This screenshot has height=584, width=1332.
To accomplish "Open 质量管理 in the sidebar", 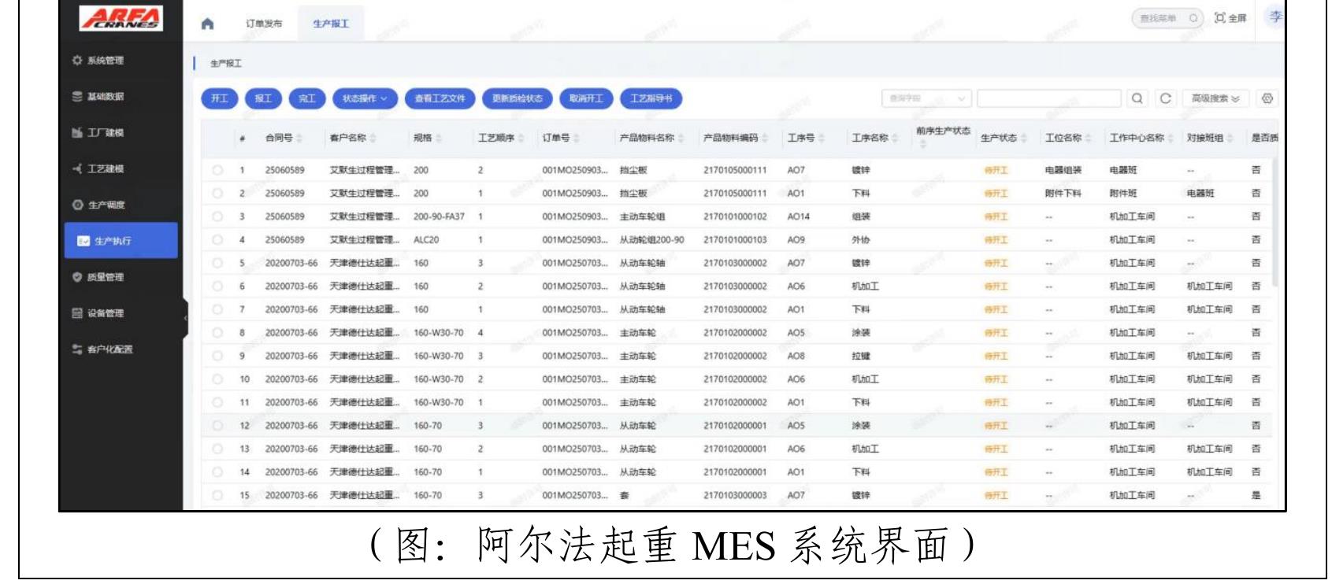I will point(106,277).
